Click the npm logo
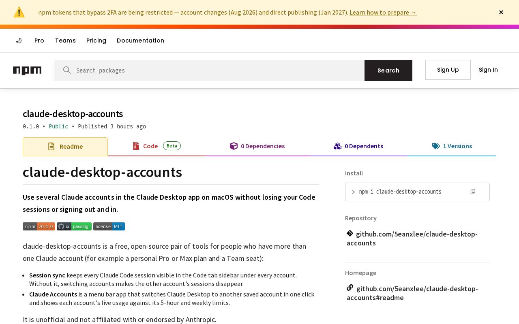Viewport: 519px width, 324px height. point(27,70)
